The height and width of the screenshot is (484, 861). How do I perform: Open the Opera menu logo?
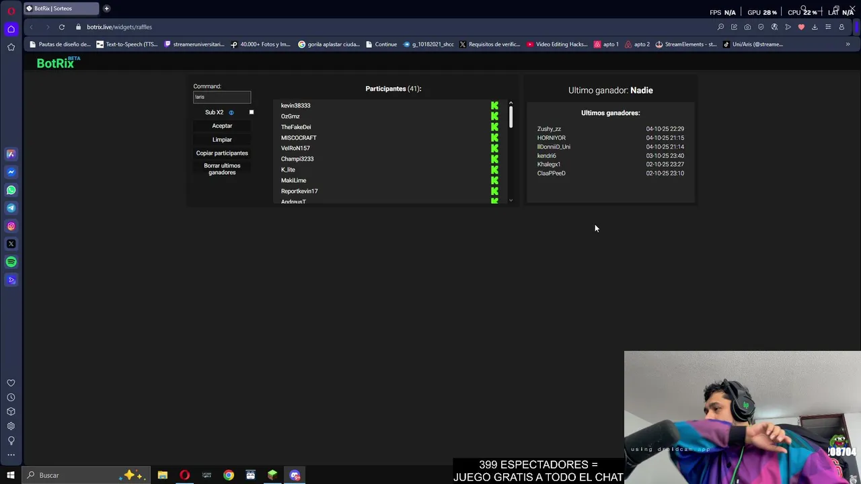click(x=11, y=10)
